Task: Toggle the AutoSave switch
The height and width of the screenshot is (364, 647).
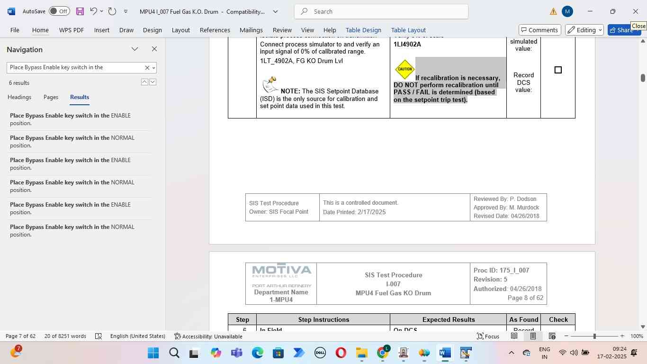Action: pyautogui.click(x=59, y=11)
